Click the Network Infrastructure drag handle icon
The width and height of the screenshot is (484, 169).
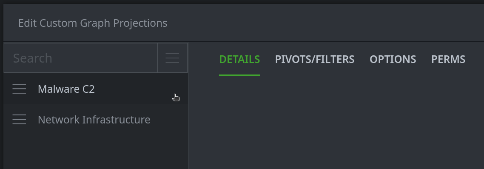(x=19, y=119)
